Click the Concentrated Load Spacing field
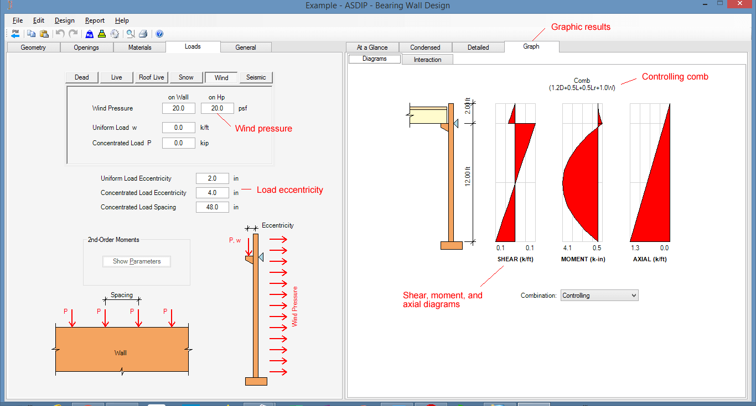 coord(212,207)
